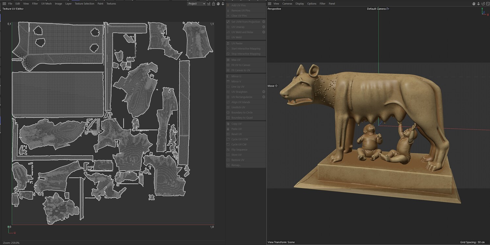Click the Reset UV command

click(246, 134)
